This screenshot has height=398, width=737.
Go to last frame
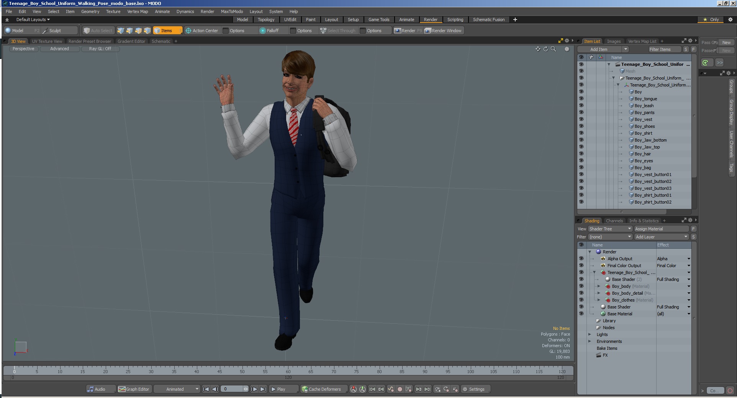pyautogui.click(x=263, y=389)
